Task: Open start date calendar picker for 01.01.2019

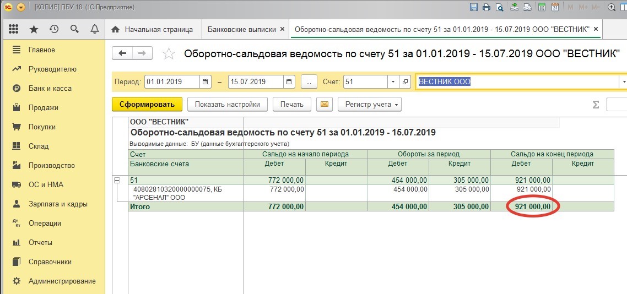Action: point(206,81)
